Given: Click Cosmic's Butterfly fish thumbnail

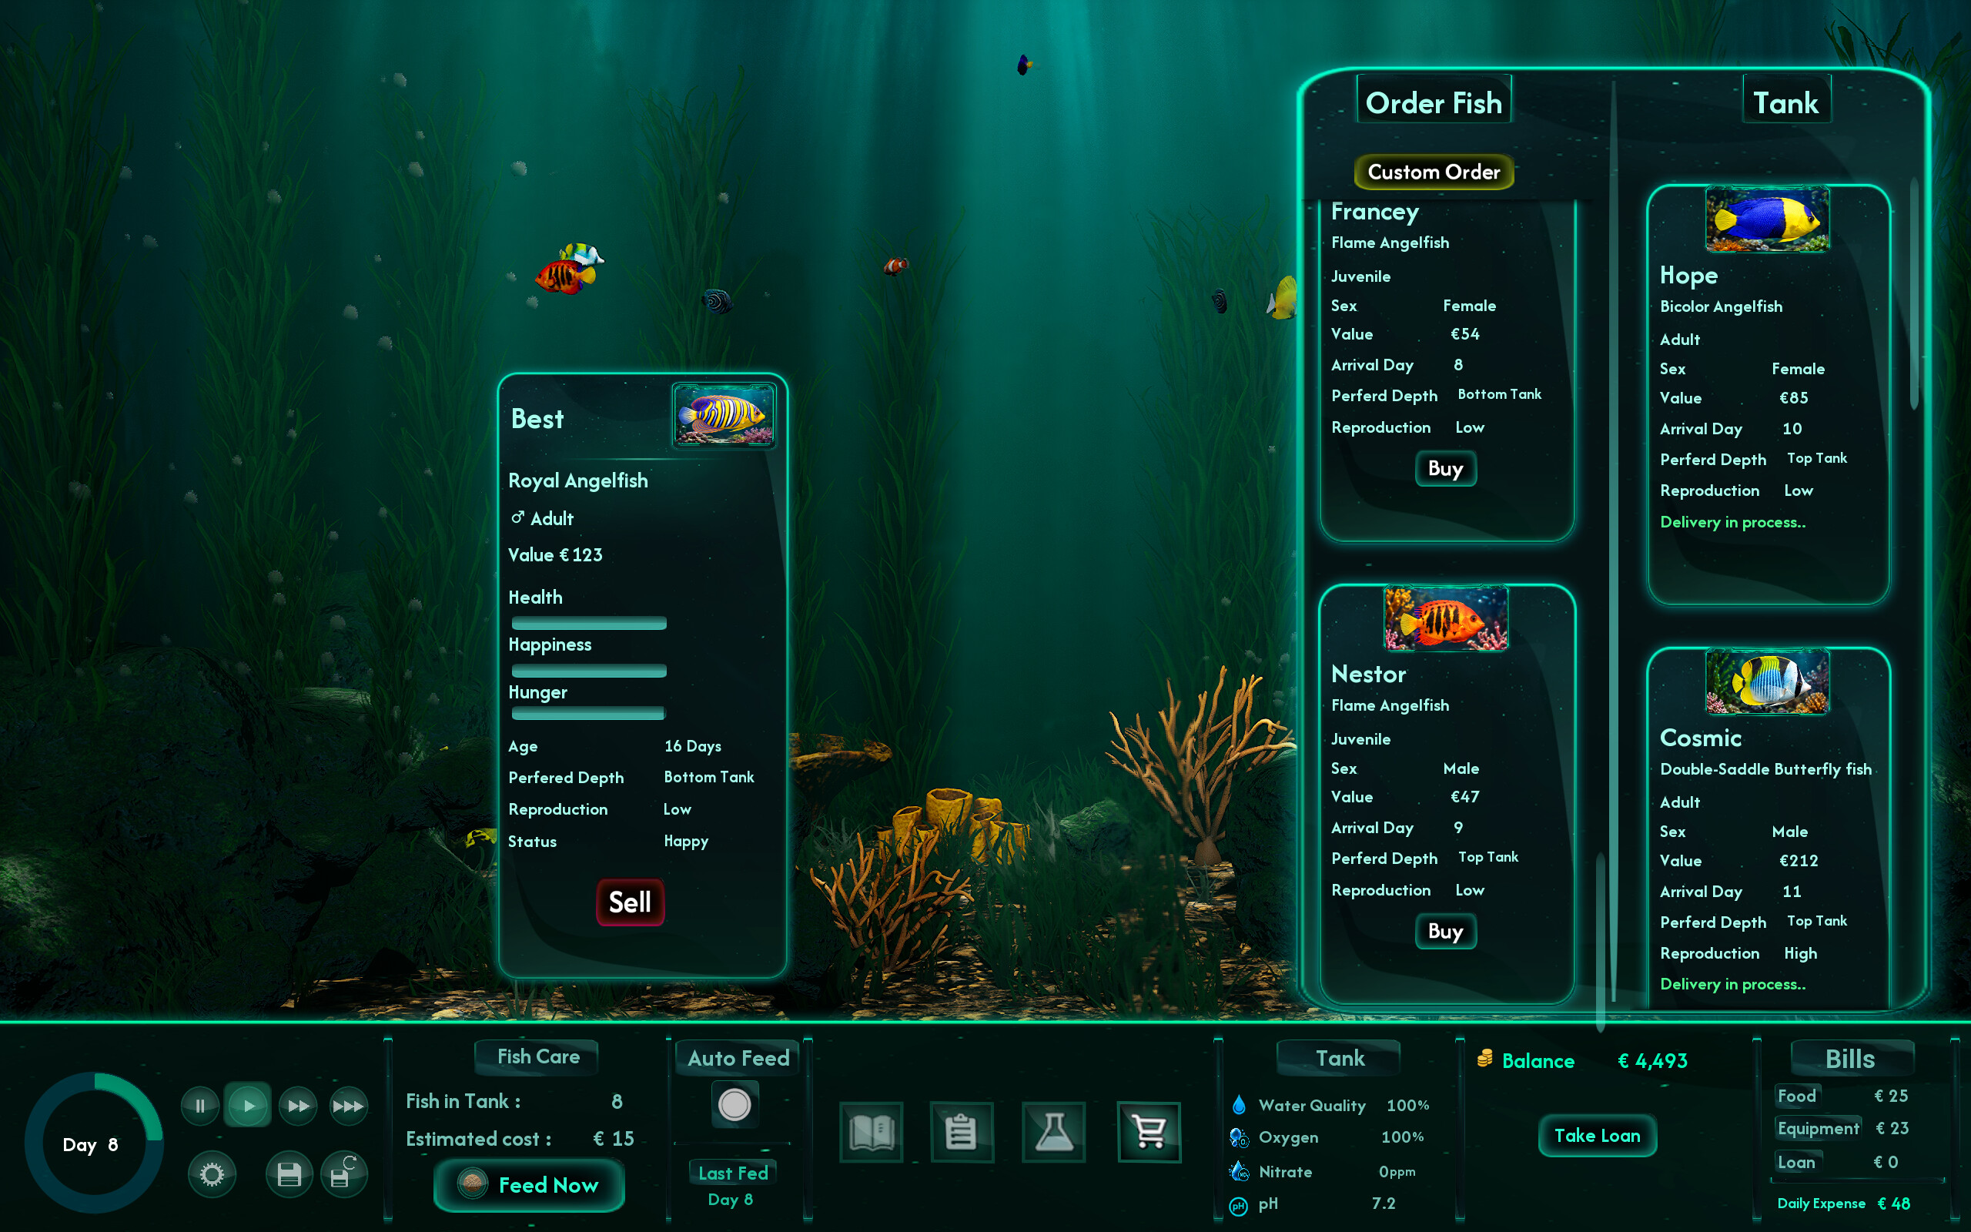Looking at the screenshot, I should [1768, 682].
